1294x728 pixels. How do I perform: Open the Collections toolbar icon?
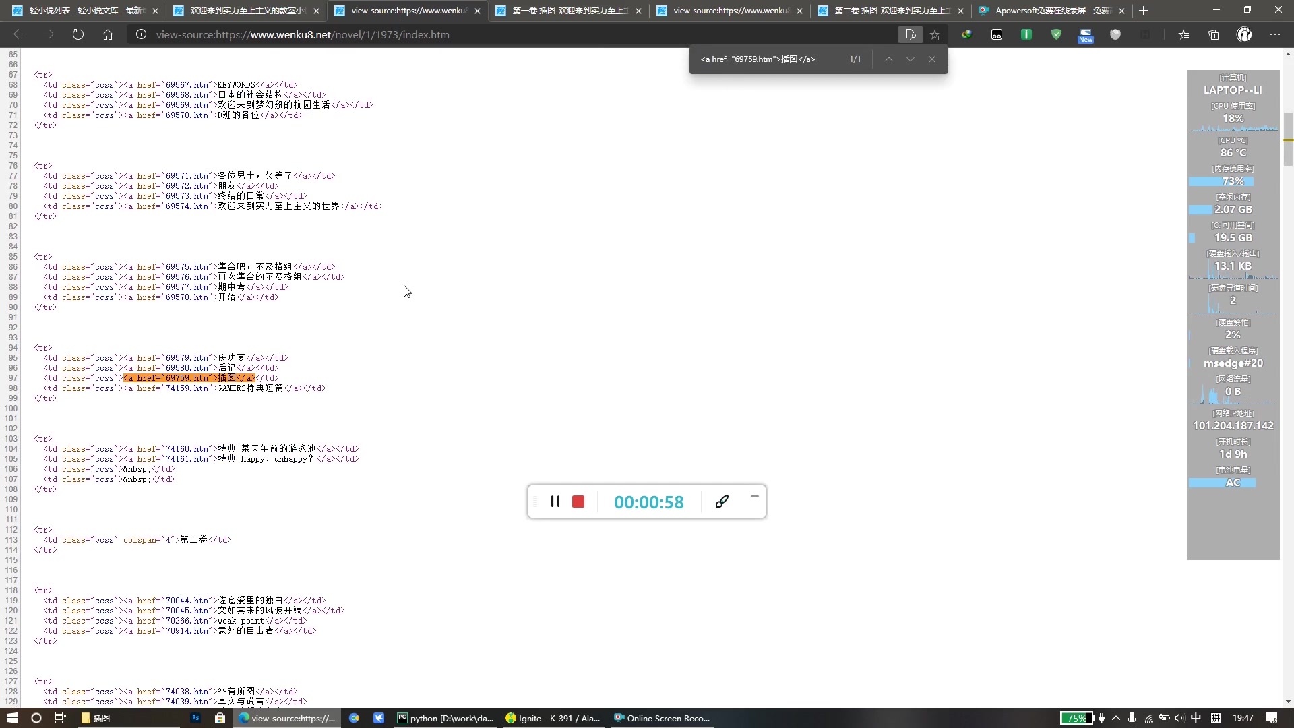pos(1213,34)
